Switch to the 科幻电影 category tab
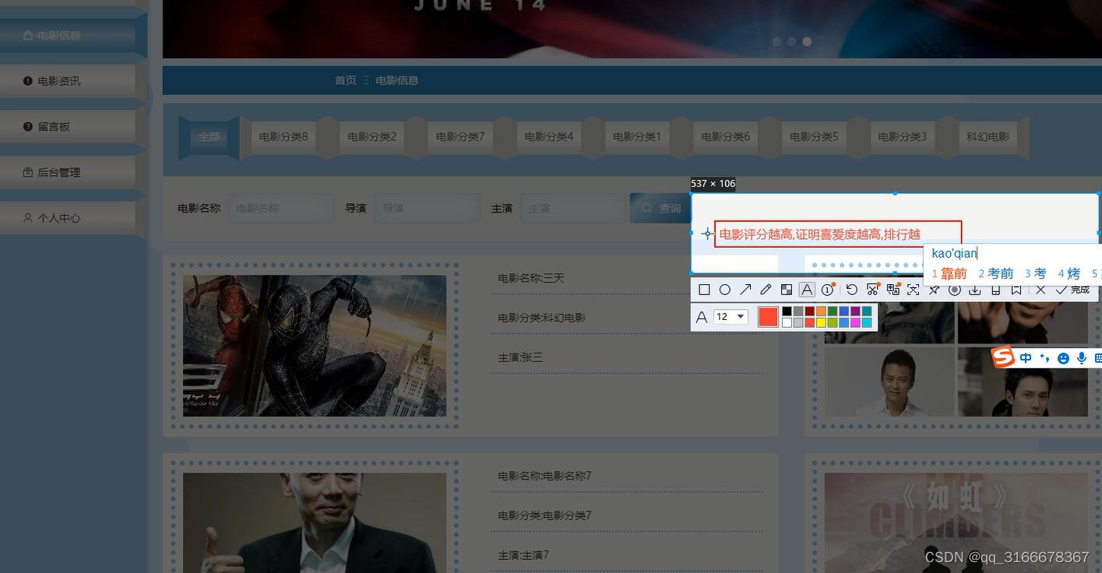The width and height of the screenshot is (1102, 573). pyautogui.click(x=988, y=136)
